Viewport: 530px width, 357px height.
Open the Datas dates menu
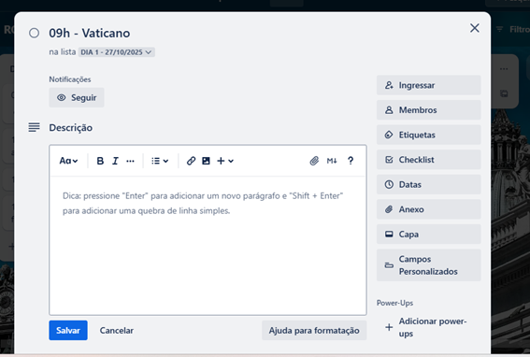pyautogui.click(x=429, y=185)
